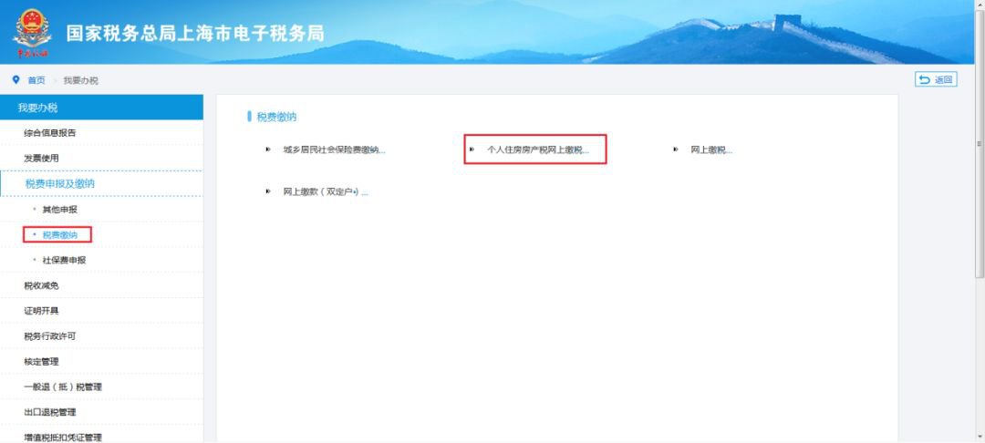This screenshot has height=443, width=985.
Task: Open 发票使用 in the sidebar
Action: pos(41,159)
